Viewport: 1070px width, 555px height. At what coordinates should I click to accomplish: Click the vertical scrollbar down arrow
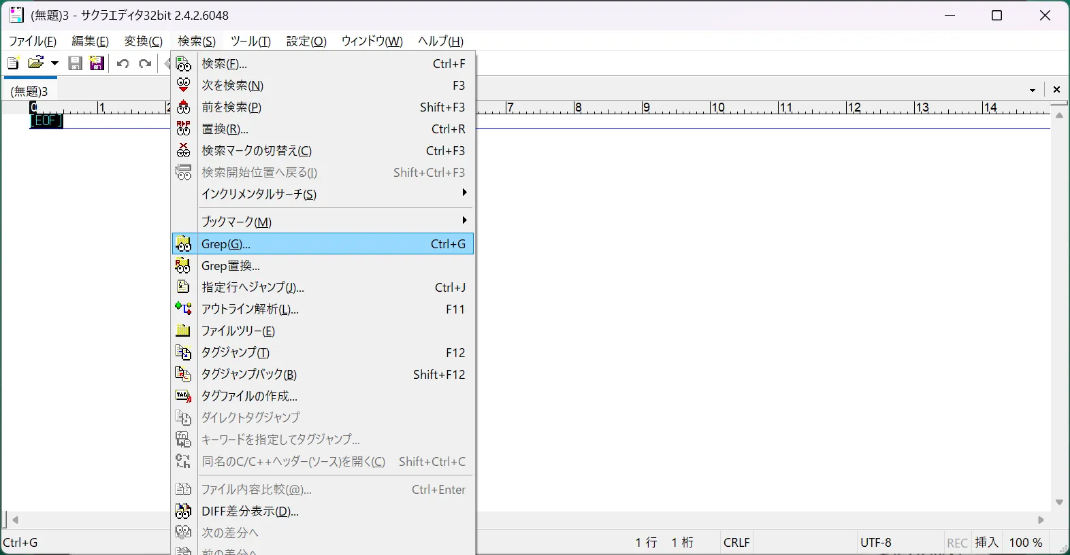pos(1059,503)
